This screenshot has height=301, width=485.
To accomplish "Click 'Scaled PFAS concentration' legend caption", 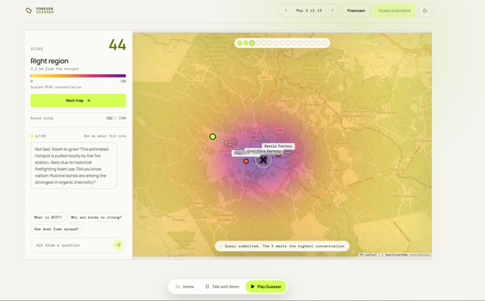I will (x=56, y=87).
